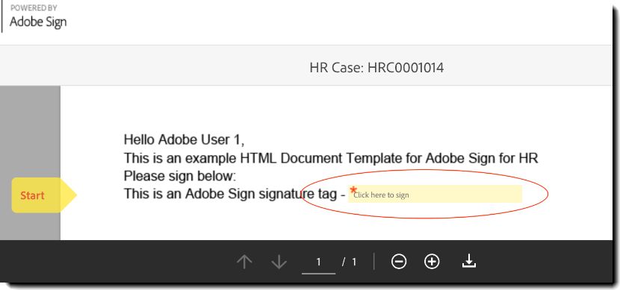
Task: Click the 'Adobe Sign signature tag' text
Action: (x=261, y=194)
